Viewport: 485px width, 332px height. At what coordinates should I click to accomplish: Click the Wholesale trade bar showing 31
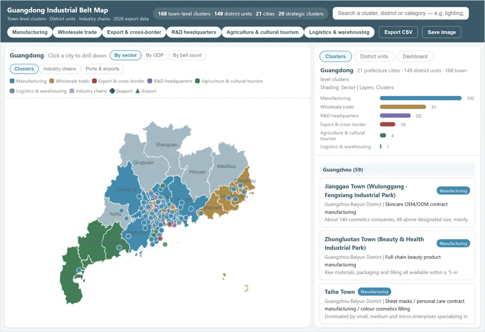tap(403, 107)
